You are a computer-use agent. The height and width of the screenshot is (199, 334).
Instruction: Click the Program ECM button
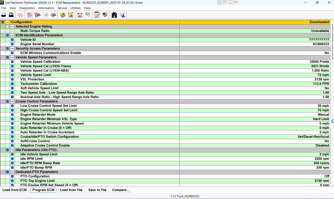[x=43, y=190]
